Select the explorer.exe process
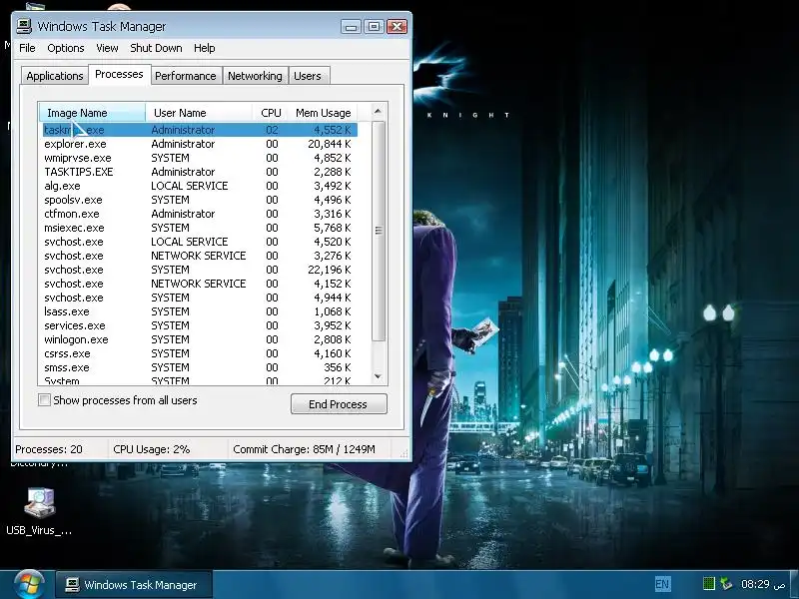This screenshot has width=799, height=599. click(x=200, y=144)
